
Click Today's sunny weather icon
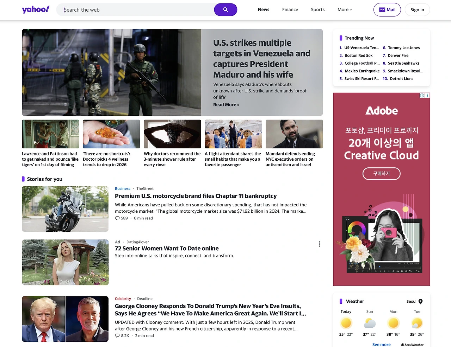346,323
